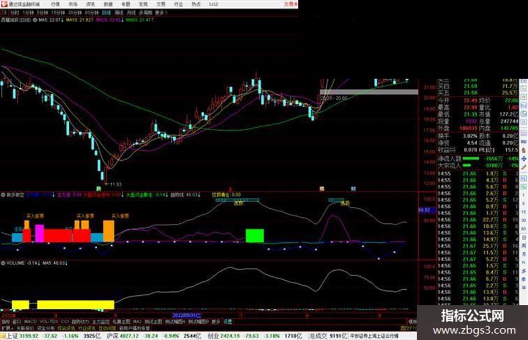This screenshot has width=528, height=340.
Task: Open the 热点 menu
Action: click(x=196, y=4)
